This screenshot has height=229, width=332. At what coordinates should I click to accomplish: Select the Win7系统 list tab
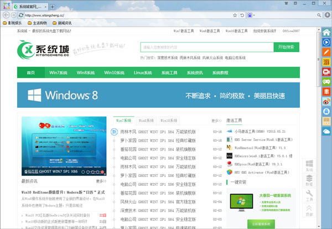pos(123,121)
